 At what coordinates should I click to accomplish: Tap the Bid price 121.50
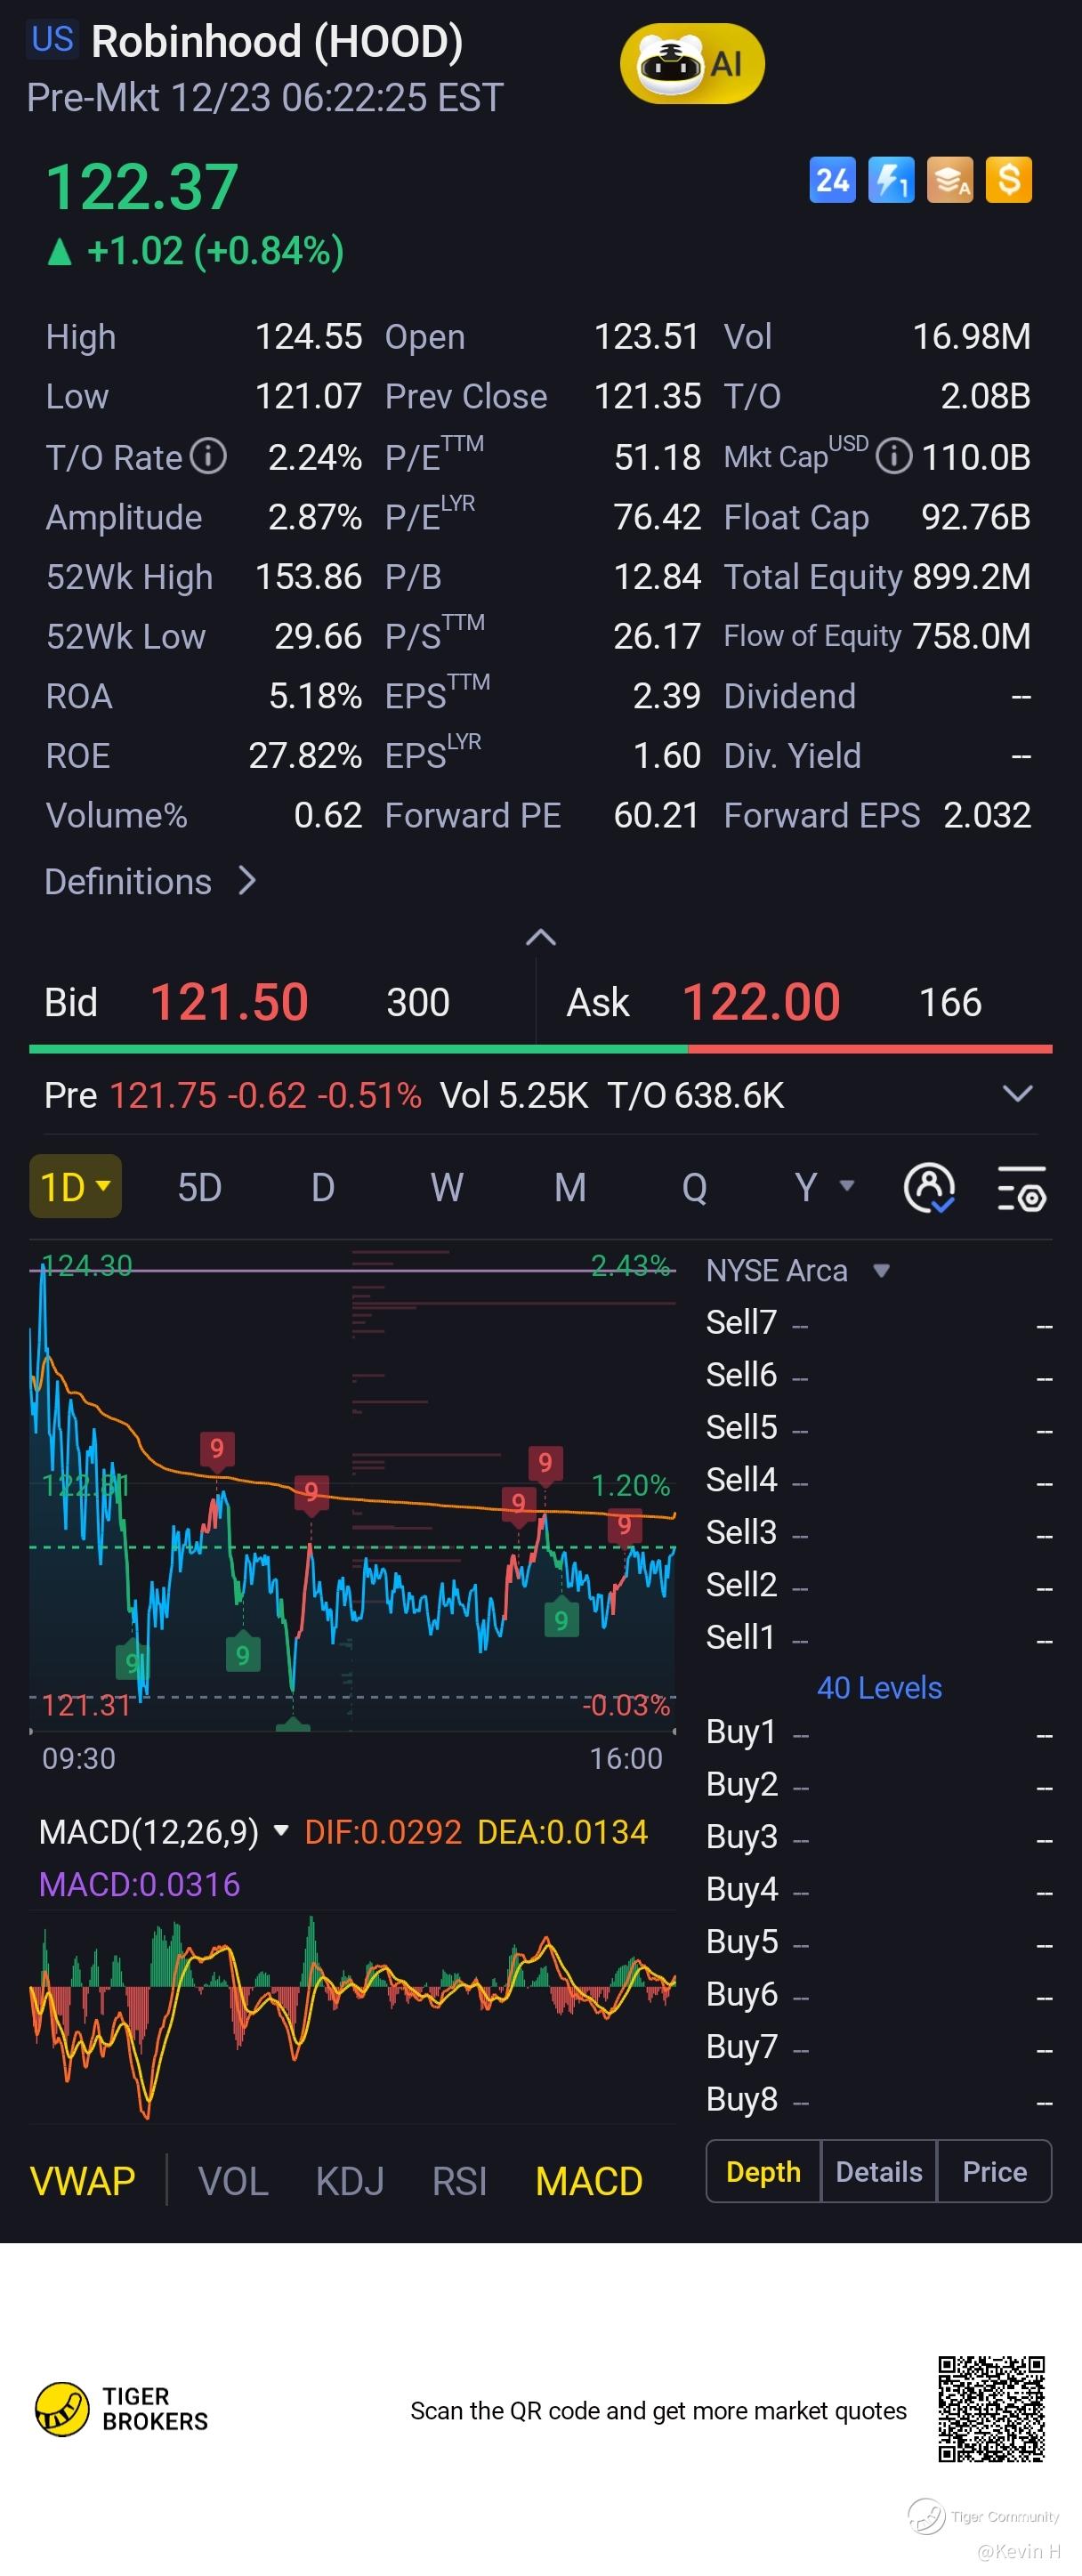229,1002
